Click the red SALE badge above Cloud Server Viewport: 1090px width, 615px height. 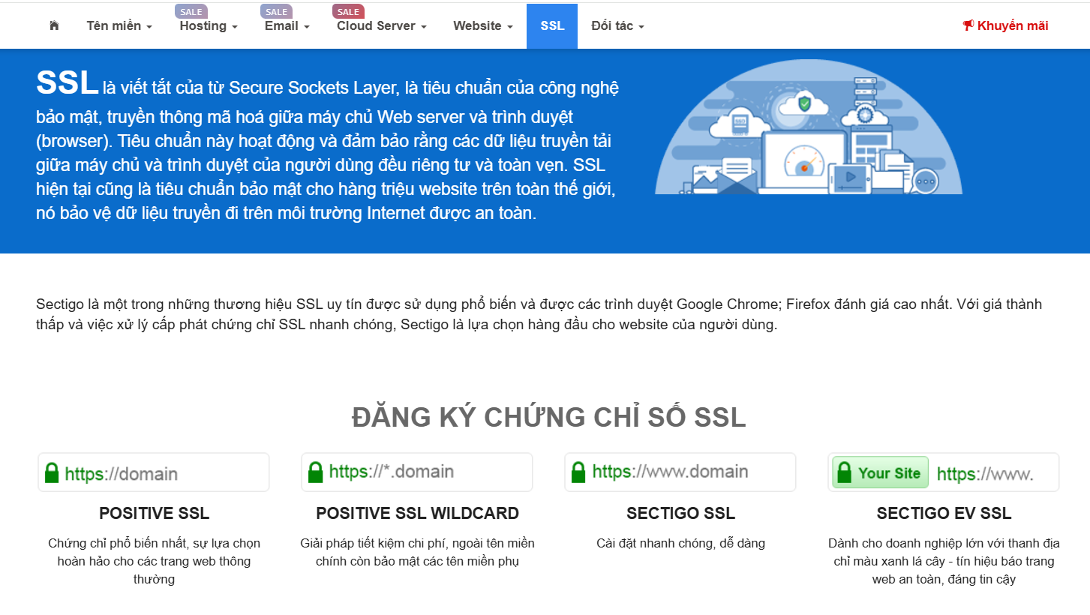[348, 11]
